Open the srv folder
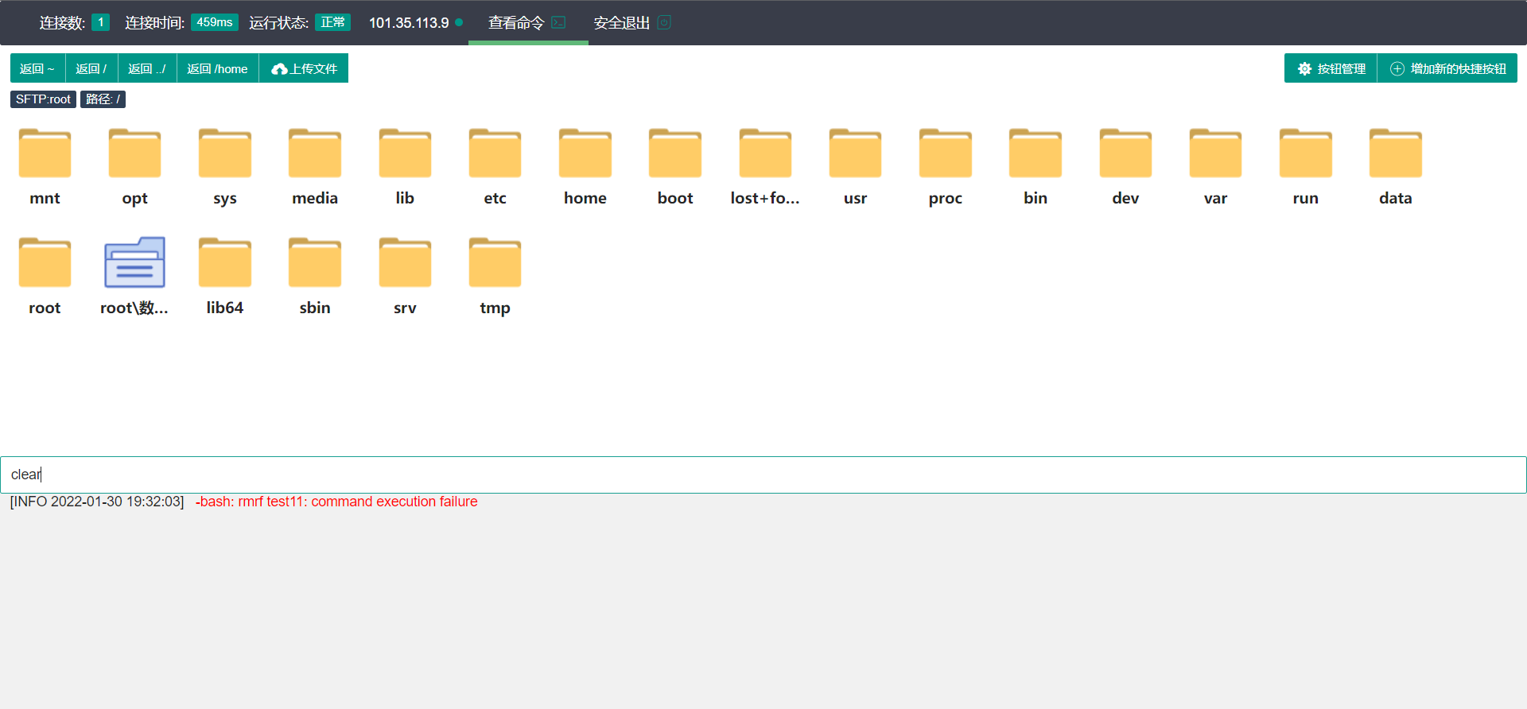The image size is (1527, 709). point(405,263)
